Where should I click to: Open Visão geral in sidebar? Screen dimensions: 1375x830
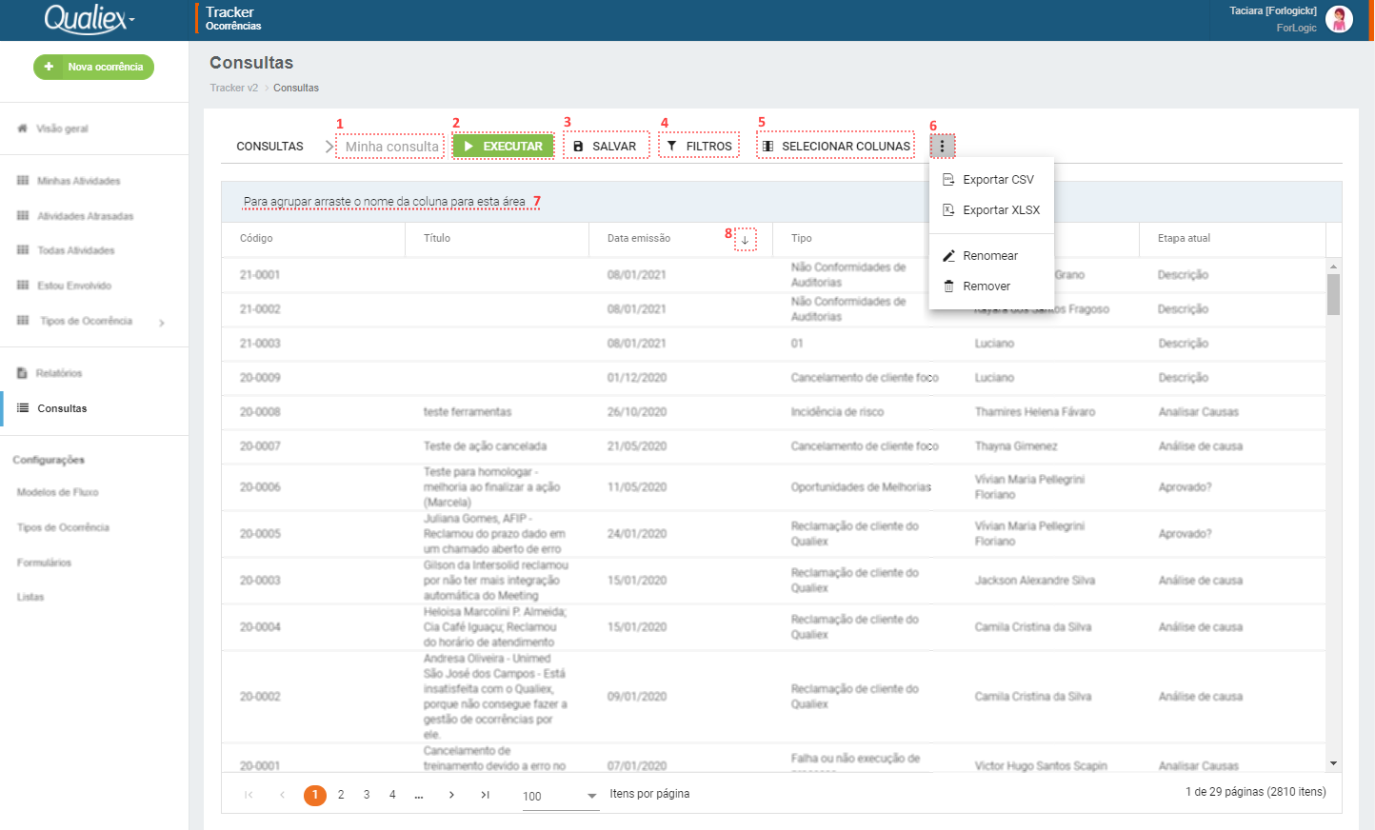63,128
